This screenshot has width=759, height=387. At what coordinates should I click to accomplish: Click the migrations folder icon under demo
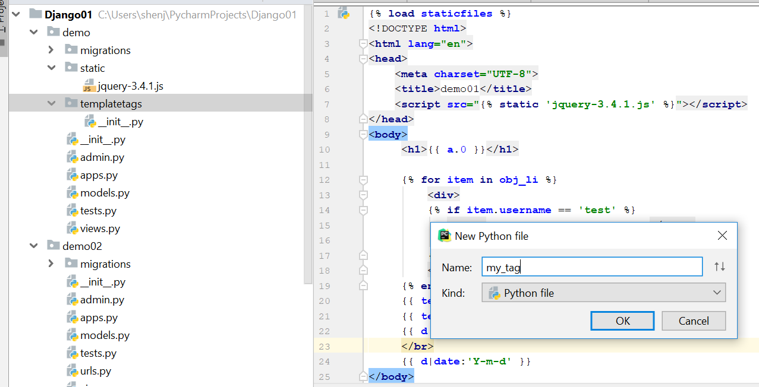coord(71,50)
